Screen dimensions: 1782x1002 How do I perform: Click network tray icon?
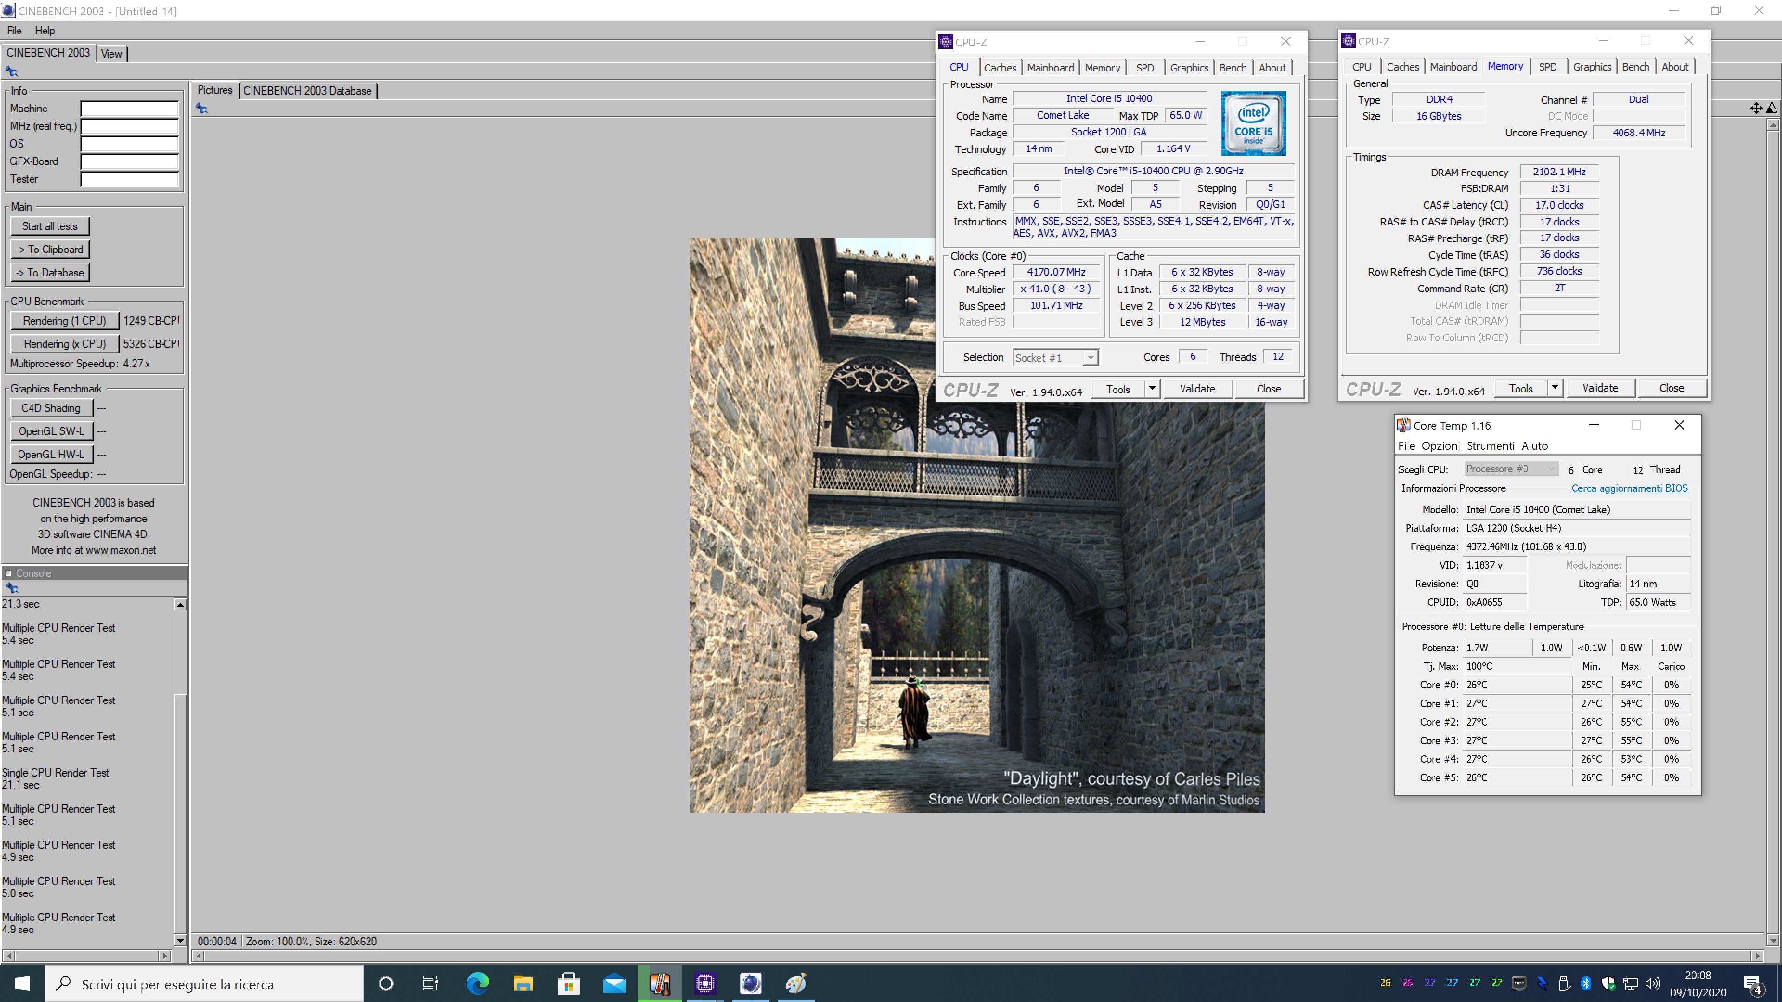(1631, 983)
